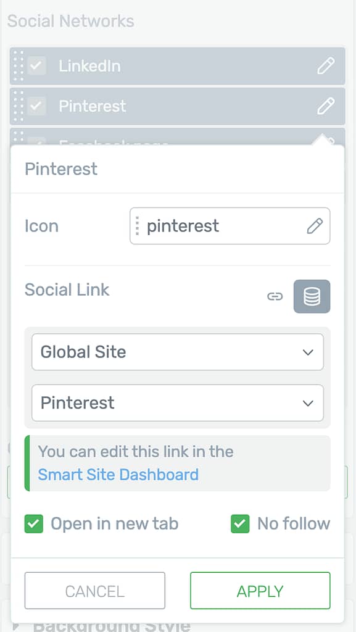Click the dotted handle in the pinterest Icon field

(138, 226)
